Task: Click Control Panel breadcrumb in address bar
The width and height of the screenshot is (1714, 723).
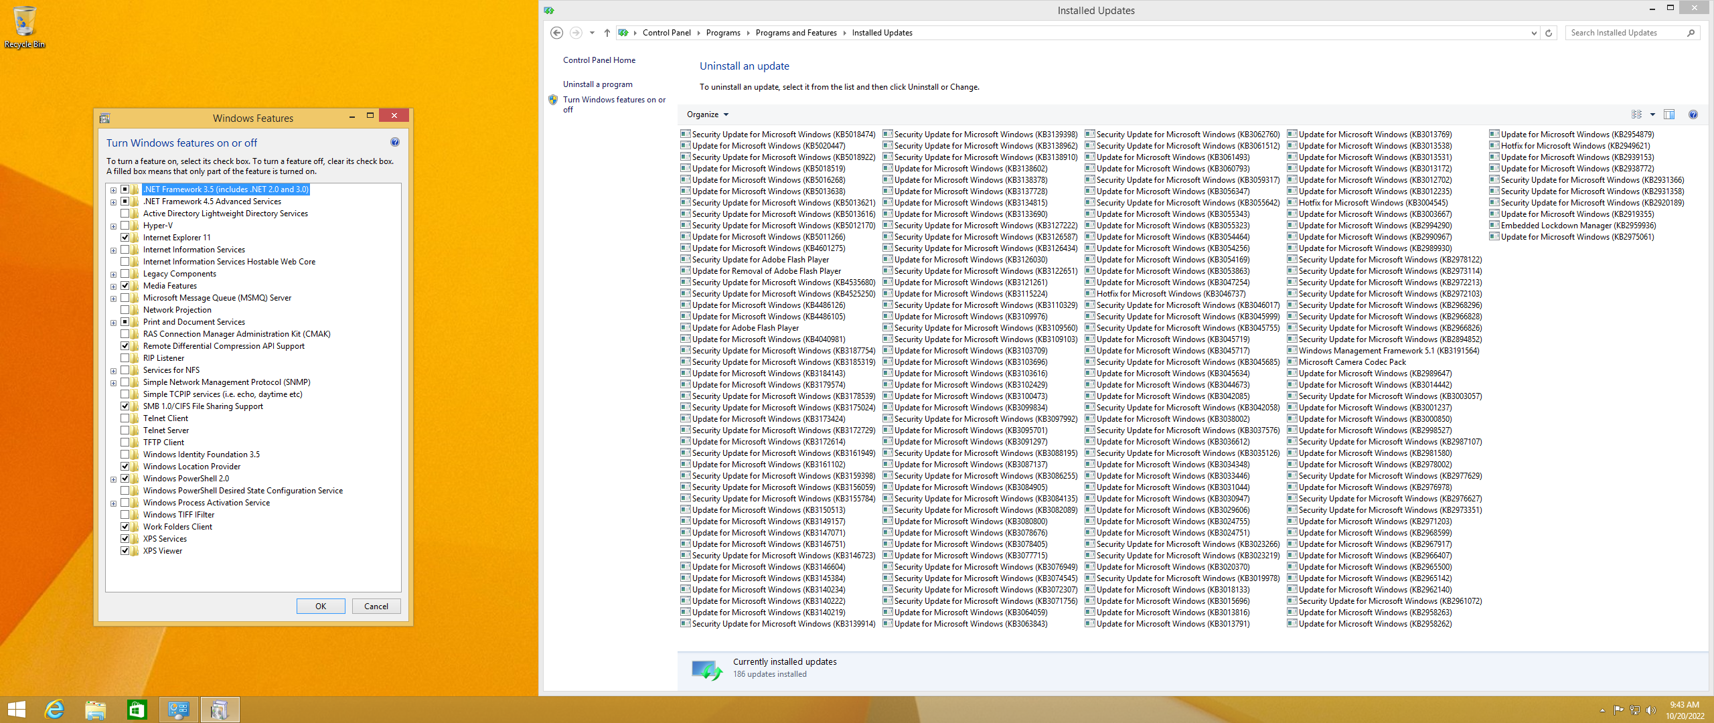Action: (666, 33)
